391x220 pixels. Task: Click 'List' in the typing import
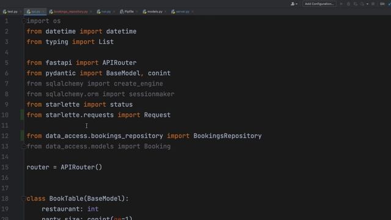click(x=106, y=42)
